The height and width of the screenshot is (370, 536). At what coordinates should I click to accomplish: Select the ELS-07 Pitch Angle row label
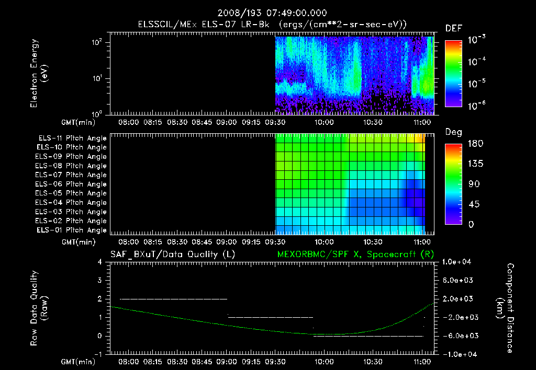tap(71, 175)
